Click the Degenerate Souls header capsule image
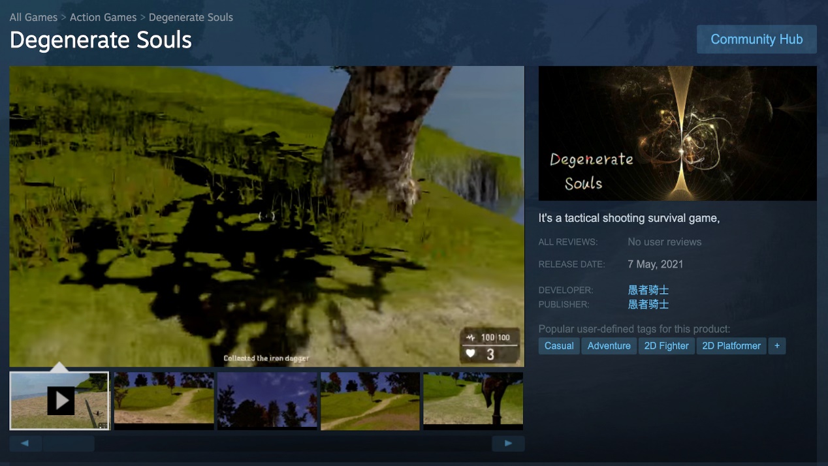Image resolution: width=828 pixels, height=466 pixels. 677,133
